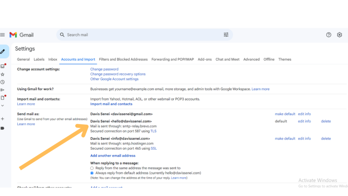Viewport: 348px width, 196px height.
Task: Open the Themes tab
Action: pyautogui.click(x=285, y=59)
